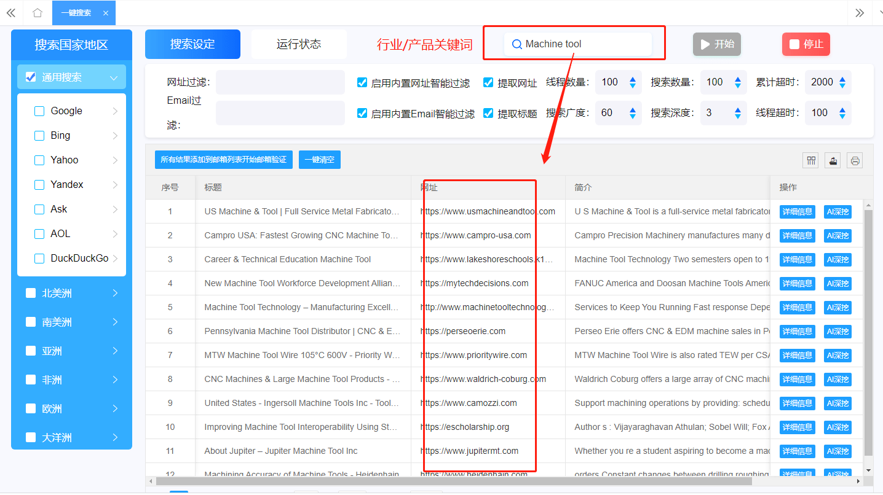Enable the Google search engine checkbox
The image size is (883, 495).
pyautogui.click(x=39, y=111)
